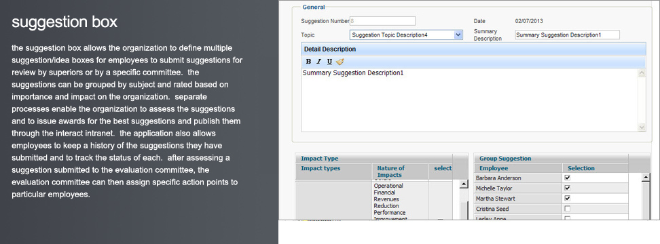Click the clear formatting brush icon

coord(340,62)
